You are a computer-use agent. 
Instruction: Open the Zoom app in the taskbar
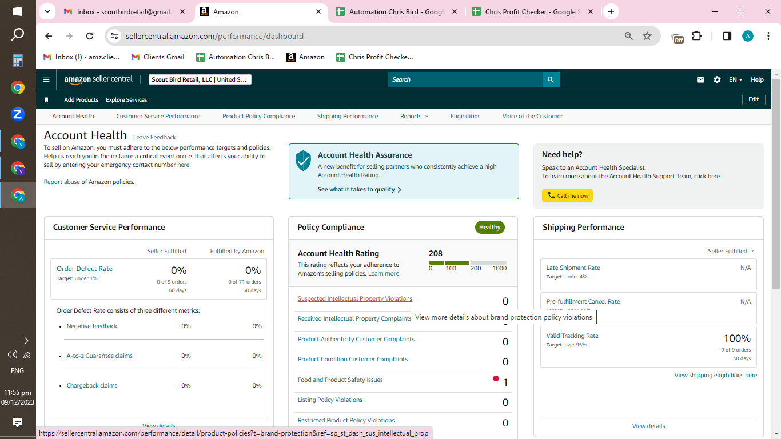(x=18, y=114)
